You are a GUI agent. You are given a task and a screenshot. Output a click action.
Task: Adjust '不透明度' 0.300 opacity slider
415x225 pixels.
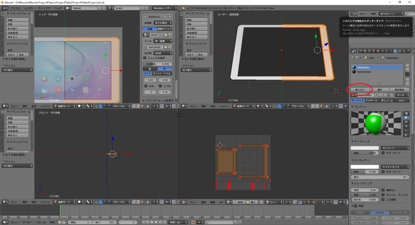click(x=157, y=64)
